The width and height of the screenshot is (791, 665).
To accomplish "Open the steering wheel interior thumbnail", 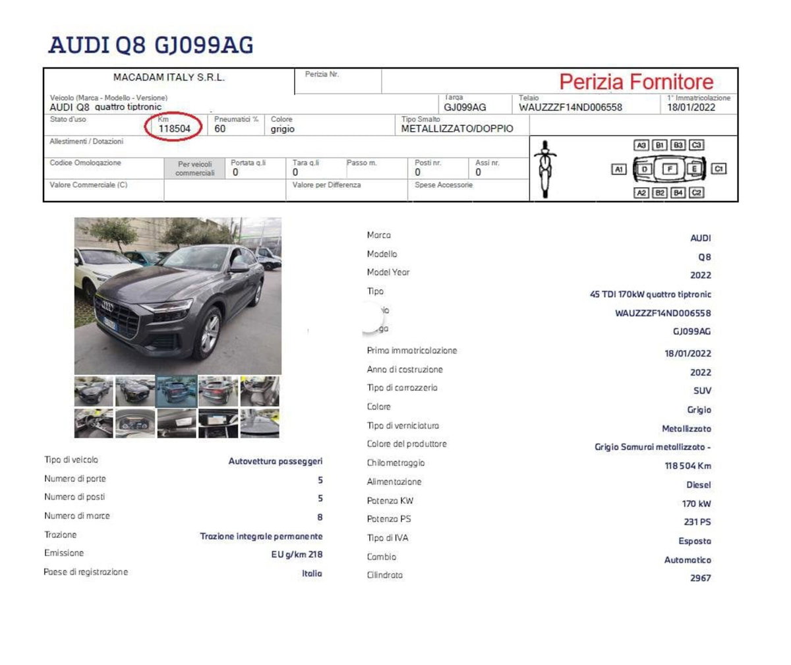I will coord(94,423).
